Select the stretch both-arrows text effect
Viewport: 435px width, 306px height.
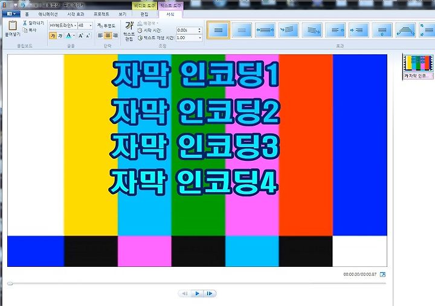click(265, 30)
